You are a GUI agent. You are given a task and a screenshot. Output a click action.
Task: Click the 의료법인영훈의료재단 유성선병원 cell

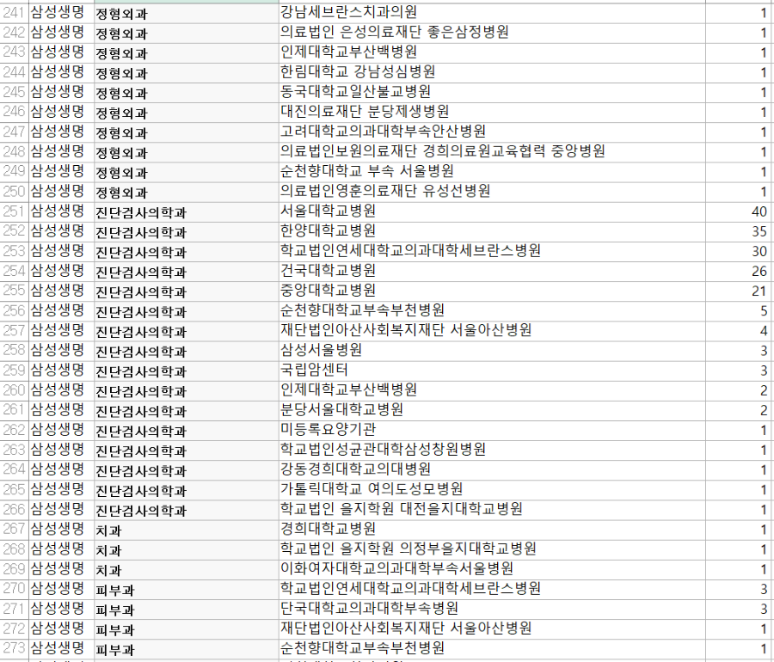492,192
